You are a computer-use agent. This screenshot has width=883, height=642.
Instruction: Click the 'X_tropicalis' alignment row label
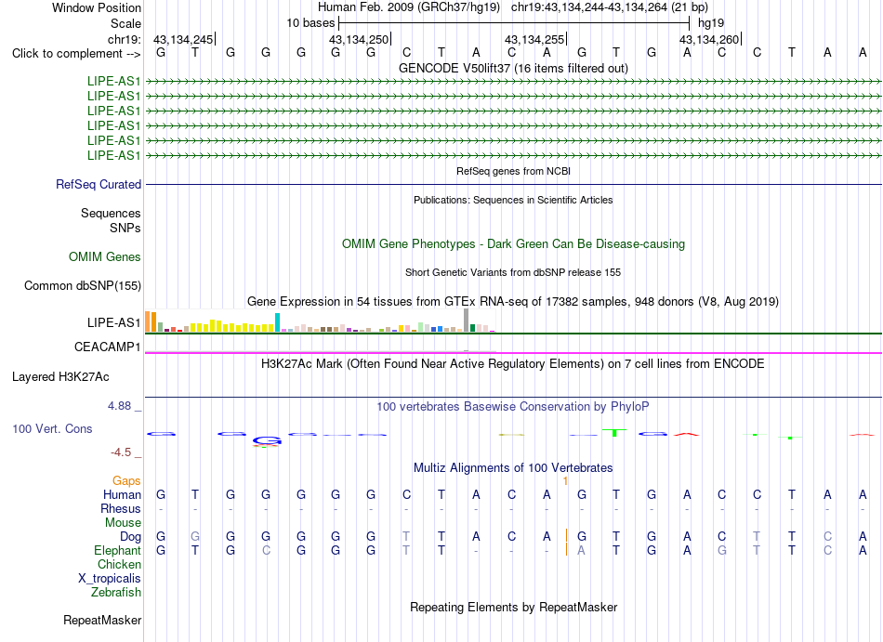point(110,579)
